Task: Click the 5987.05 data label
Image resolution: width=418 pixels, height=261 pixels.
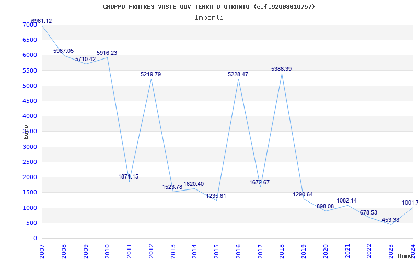Action: click(x=63, y=51)
